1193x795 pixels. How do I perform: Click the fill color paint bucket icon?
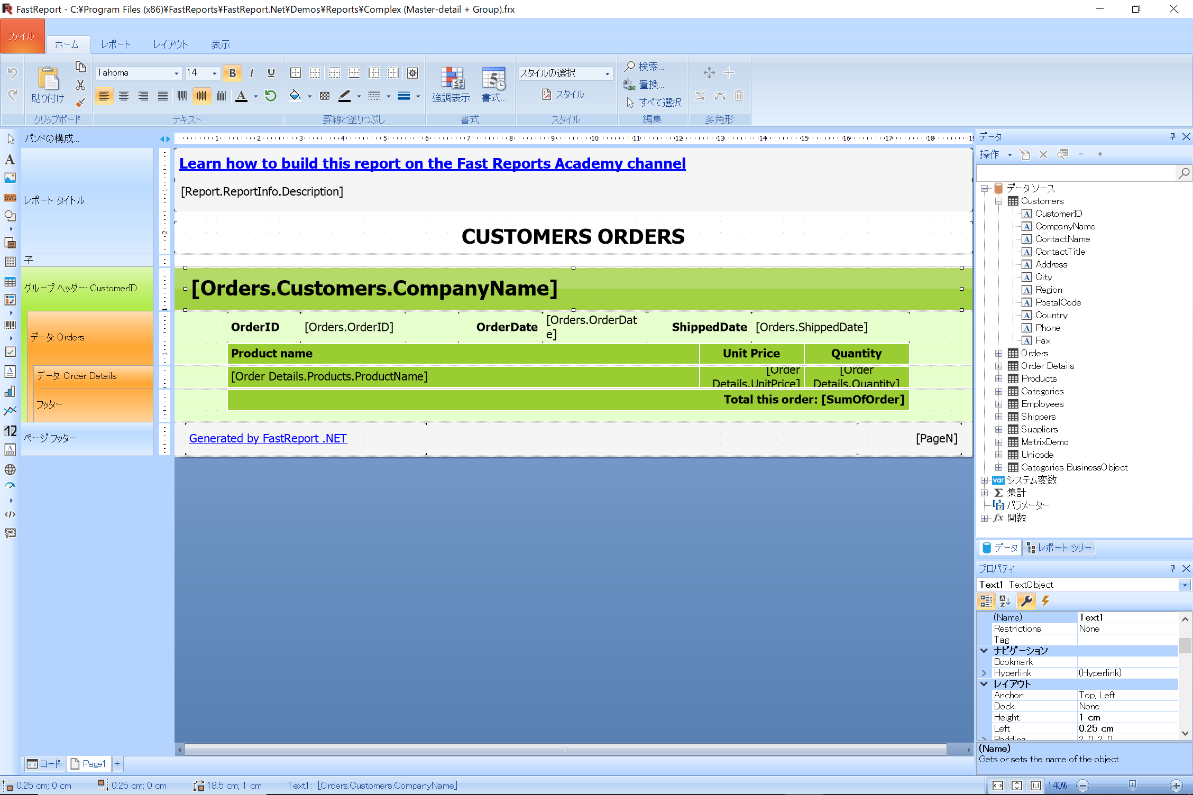pos(295,96)
